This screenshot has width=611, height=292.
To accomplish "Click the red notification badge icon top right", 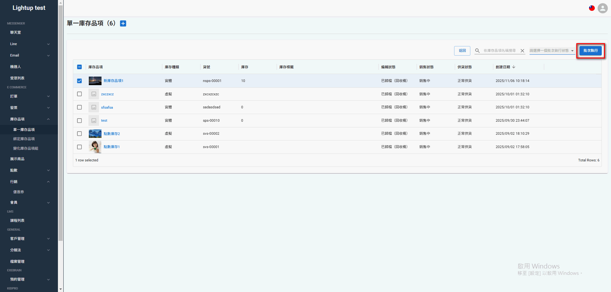I will click(x=592, y=8).
